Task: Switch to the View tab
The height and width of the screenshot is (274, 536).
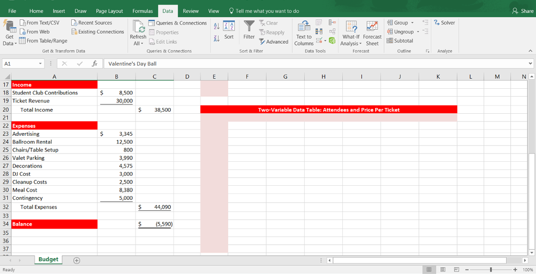Action: (214, 11)
